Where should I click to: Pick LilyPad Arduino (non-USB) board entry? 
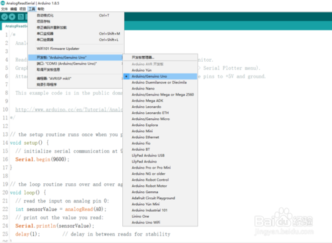point(160,161)
